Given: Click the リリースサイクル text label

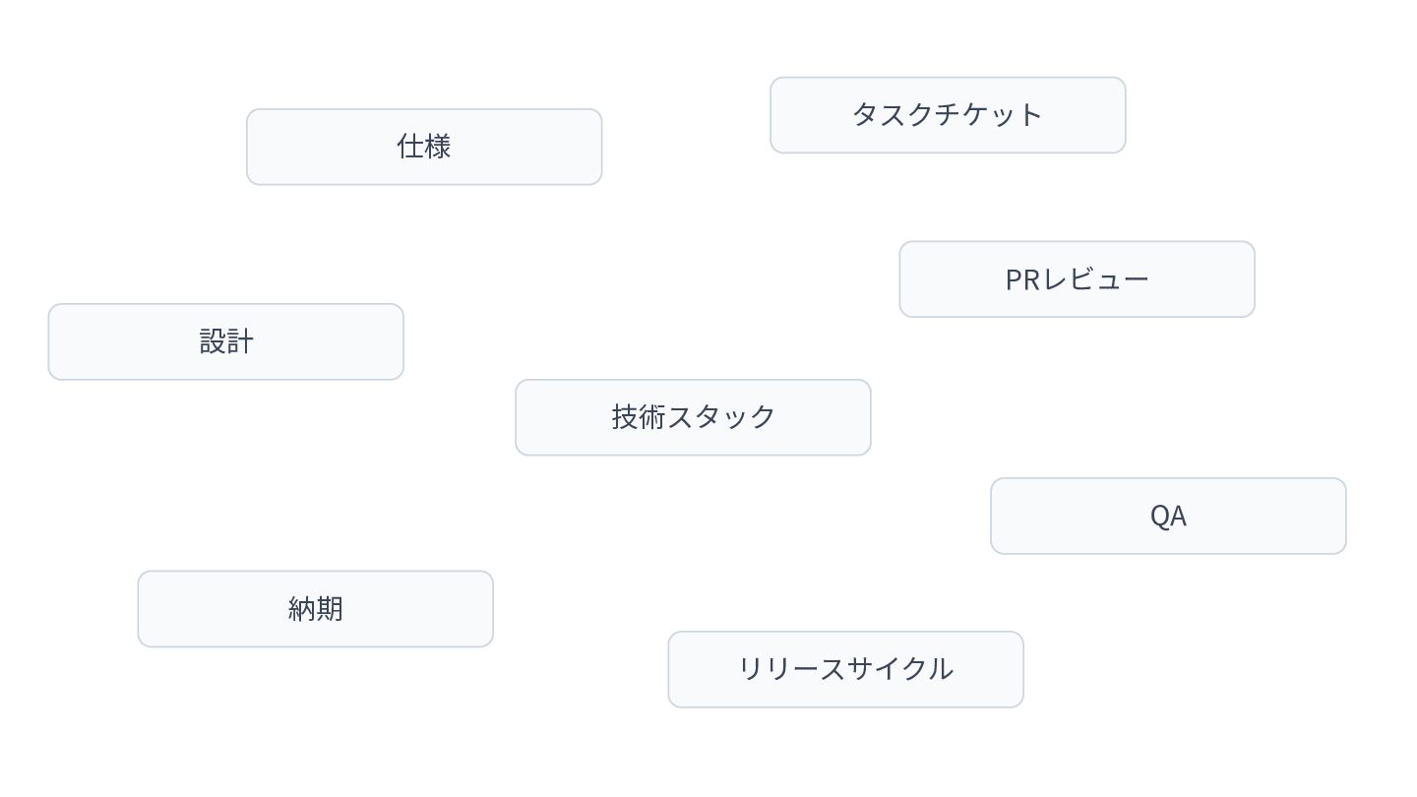Looking at the screenshot, I should [846, 669].
